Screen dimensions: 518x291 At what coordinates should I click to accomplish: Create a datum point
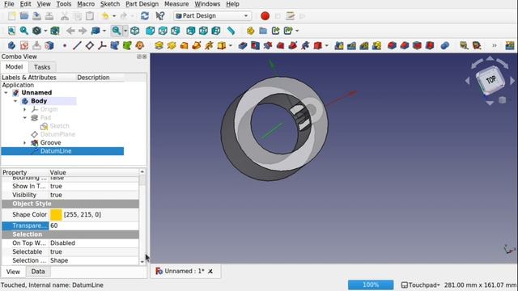65,45
